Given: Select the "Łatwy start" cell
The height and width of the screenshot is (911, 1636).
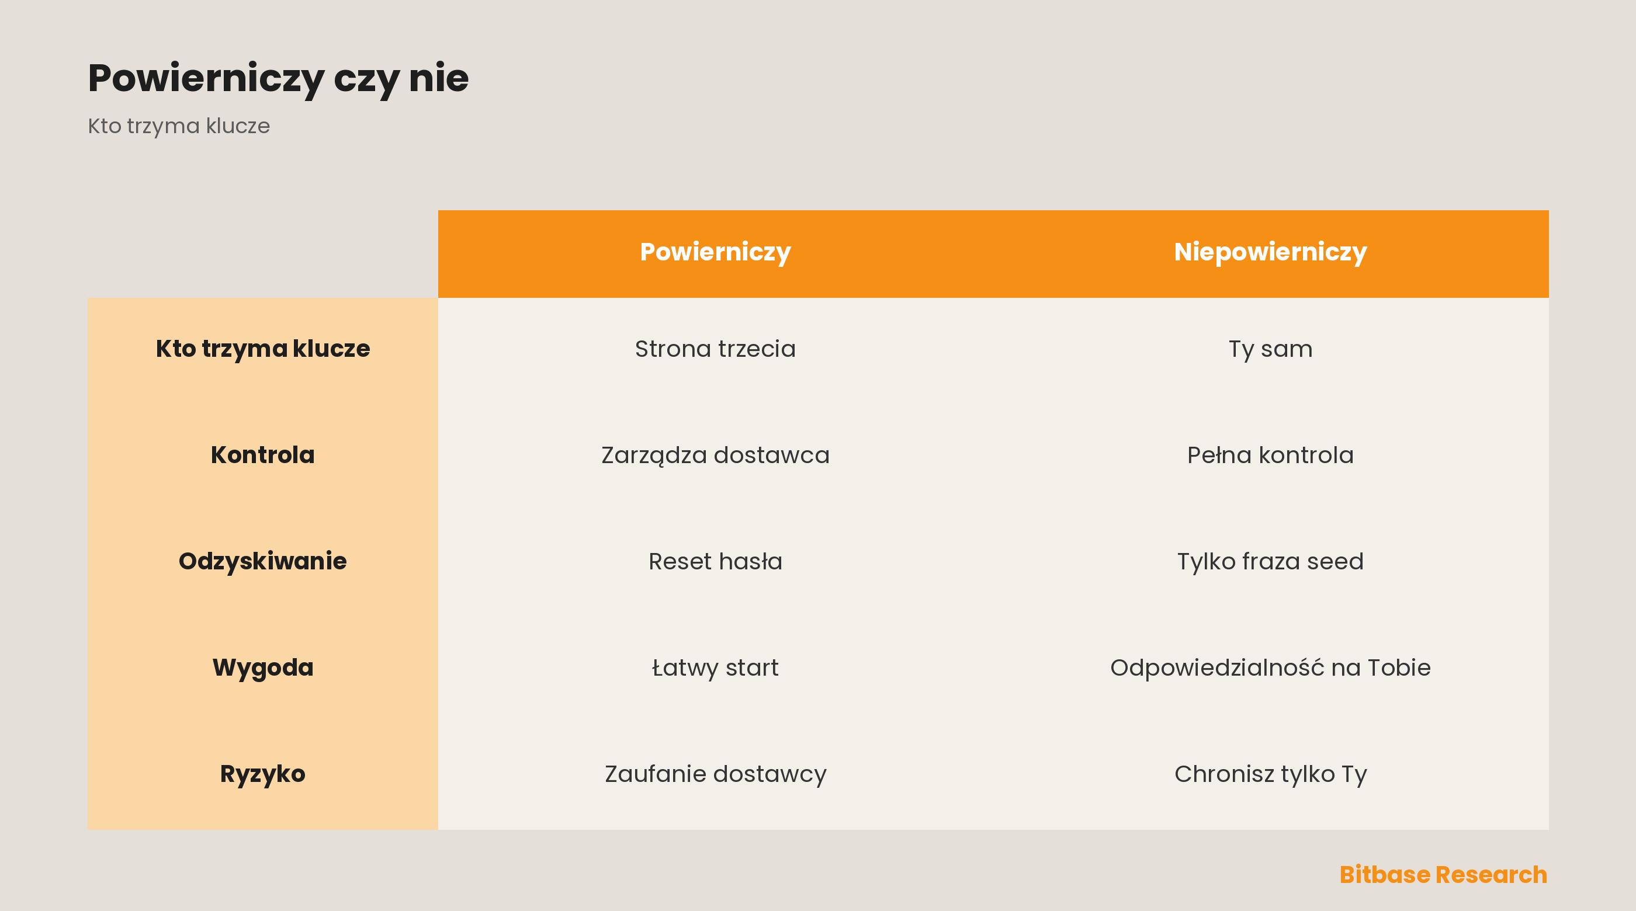Looking at the screenshot, I should 715,668.
